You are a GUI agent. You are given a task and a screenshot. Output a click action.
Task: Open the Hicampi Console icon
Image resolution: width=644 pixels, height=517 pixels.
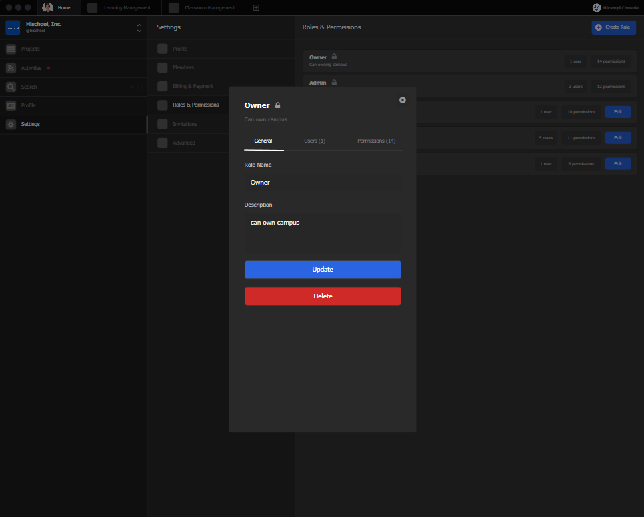coord(597,8)
